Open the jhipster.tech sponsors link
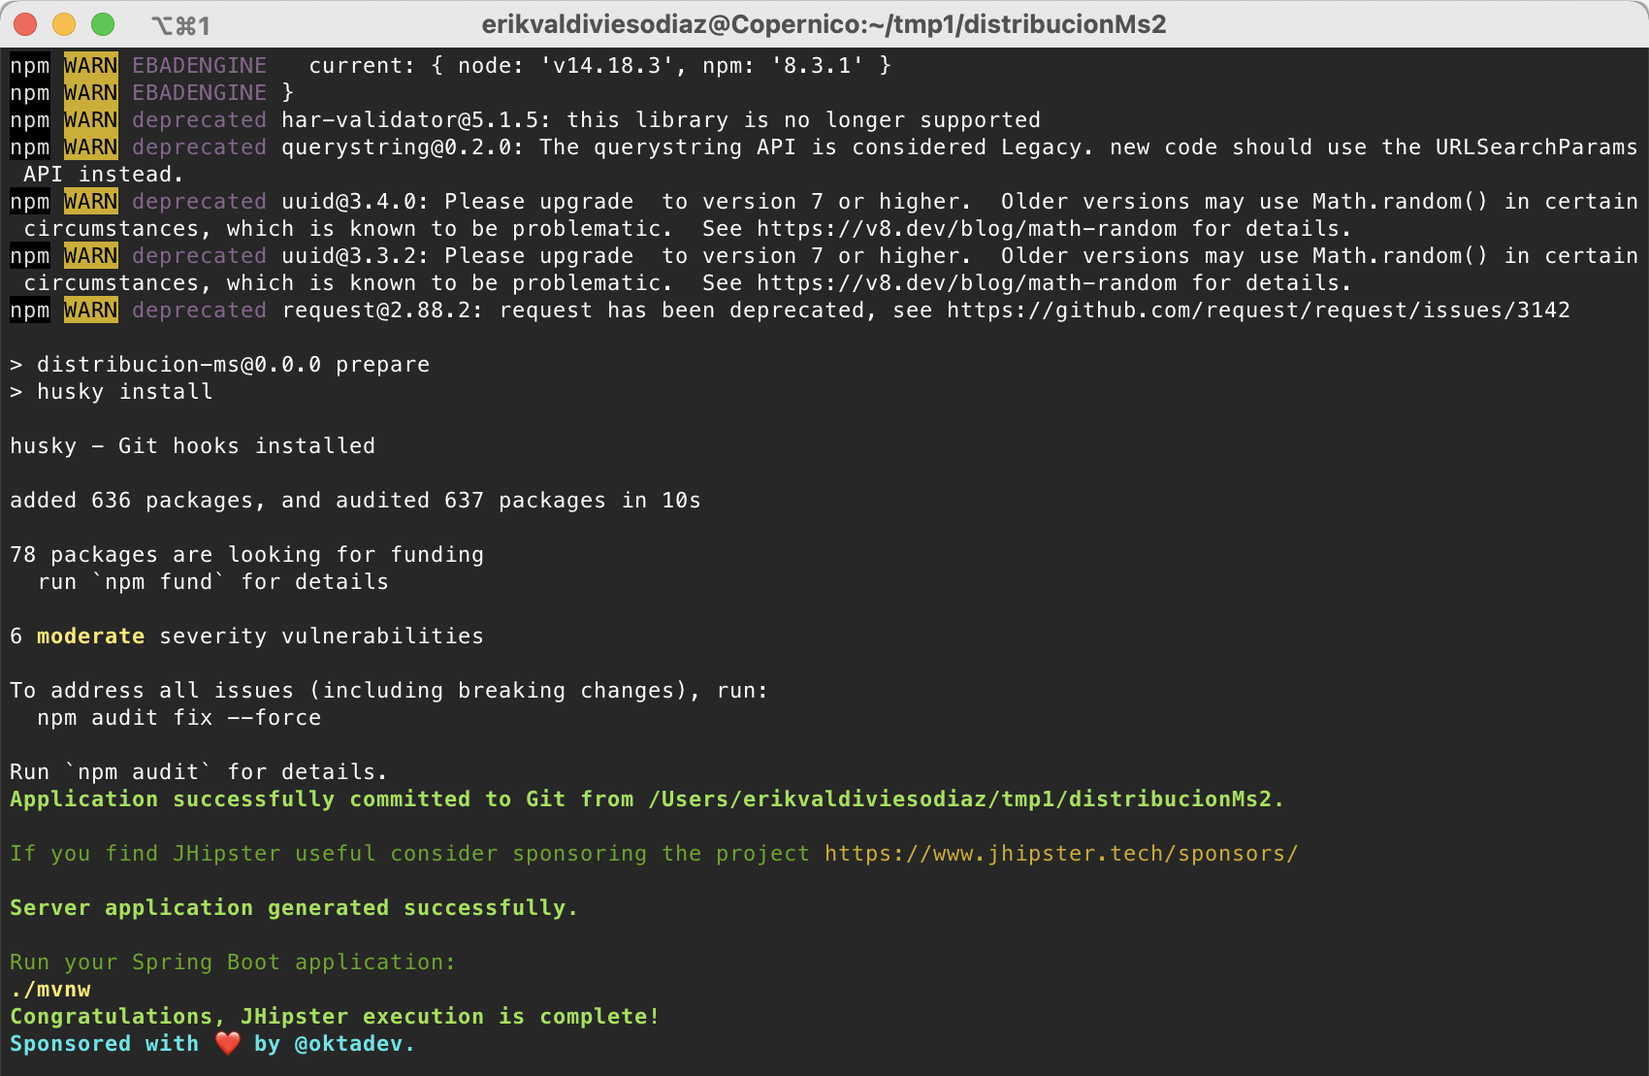This screenshot has width=1649, height=1076. pos(1061,854)
